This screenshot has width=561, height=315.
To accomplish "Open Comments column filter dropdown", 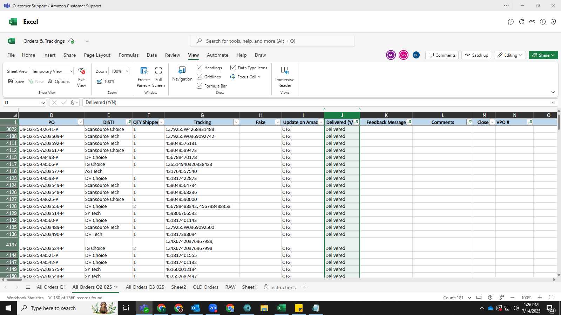I will (x=469, y=122).
